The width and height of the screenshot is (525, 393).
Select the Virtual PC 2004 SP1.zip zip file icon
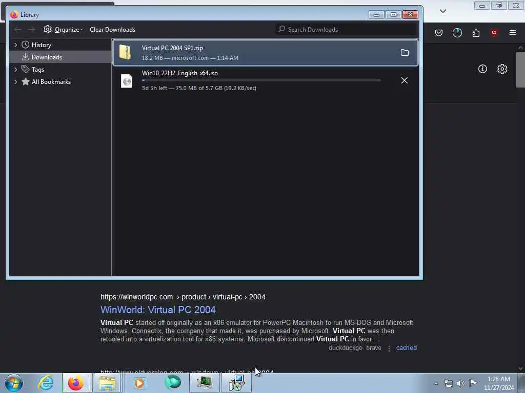[x=125, y=53]
